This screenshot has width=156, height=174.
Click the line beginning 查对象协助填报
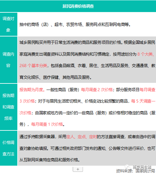click(87, 148)
